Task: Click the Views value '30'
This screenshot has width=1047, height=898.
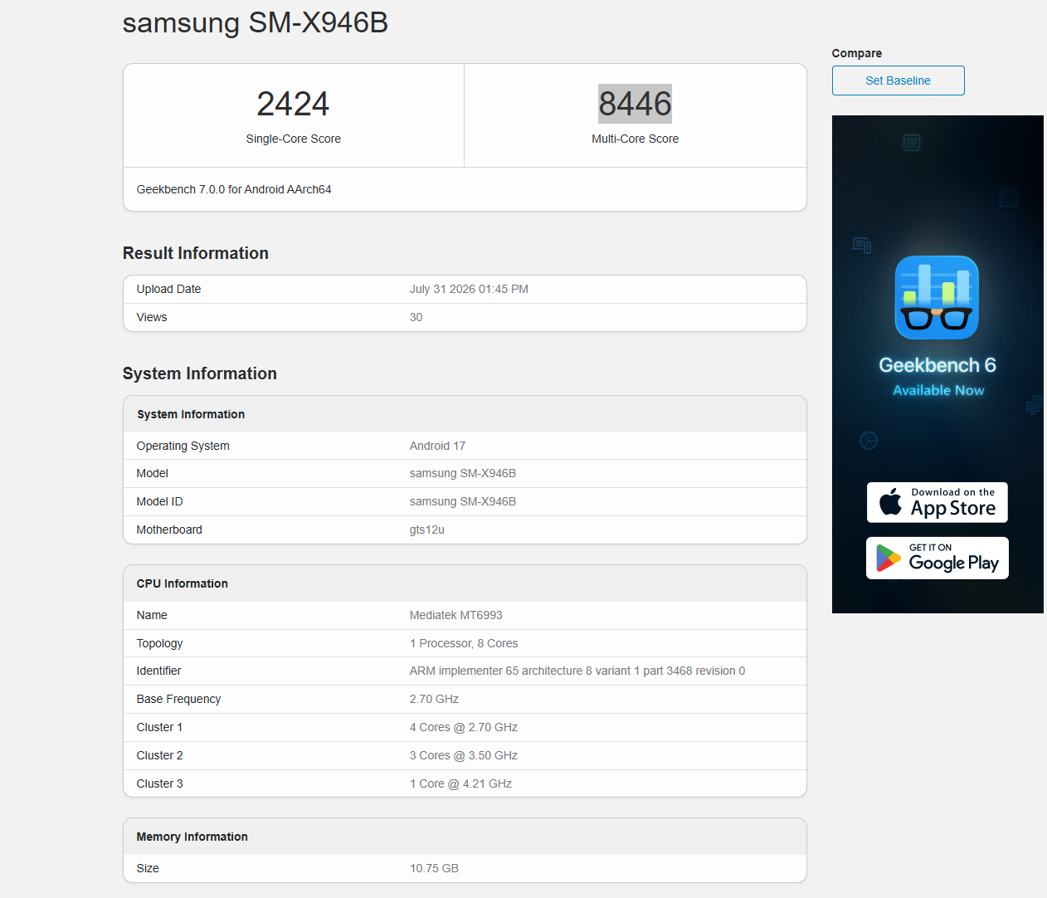Action: click(416, 317)
